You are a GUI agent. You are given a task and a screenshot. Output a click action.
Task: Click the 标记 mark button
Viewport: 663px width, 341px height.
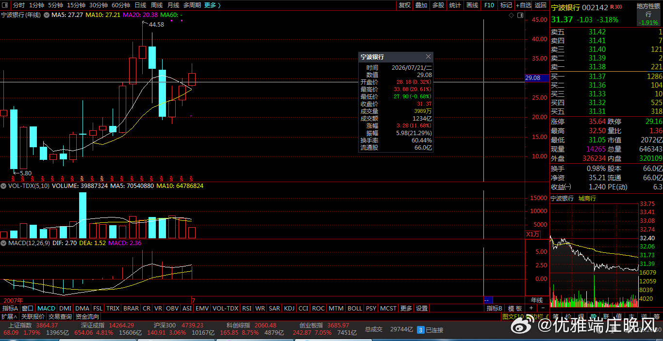506,5
